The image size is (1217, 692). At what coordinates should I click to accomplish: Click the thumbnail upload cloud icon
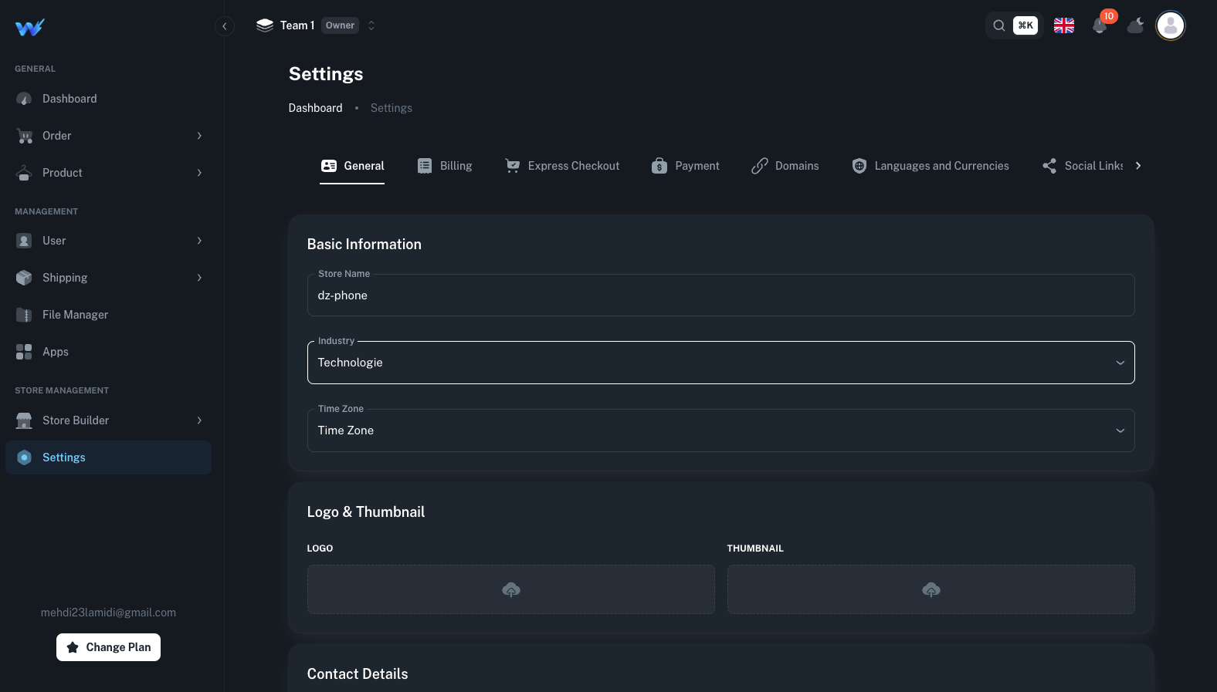[x=931, y=589]
